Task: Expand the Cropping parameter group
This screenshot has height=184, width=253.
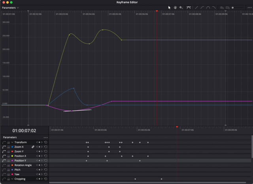Action: pyautogui.click(x=12, y=179)
